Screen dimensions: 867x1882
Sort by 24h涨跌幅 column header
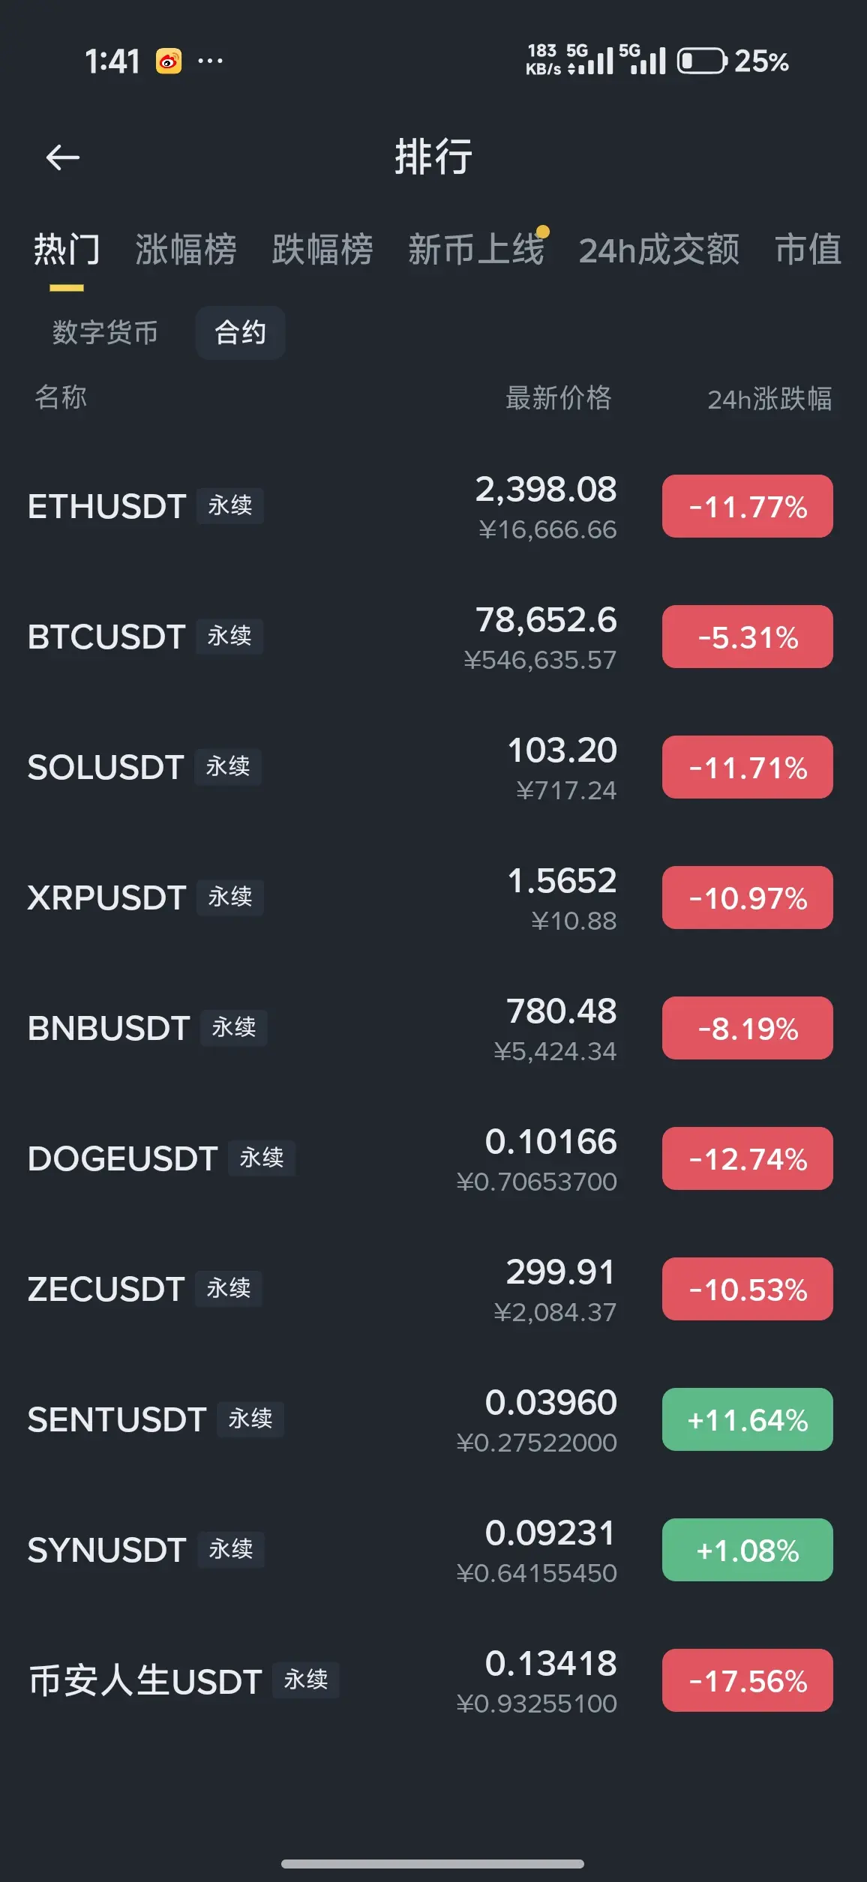pyautogui.click(x=769, y=399)
